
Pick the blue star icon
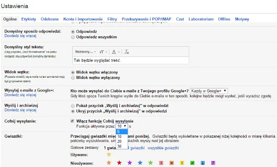(x=140, y=163)
